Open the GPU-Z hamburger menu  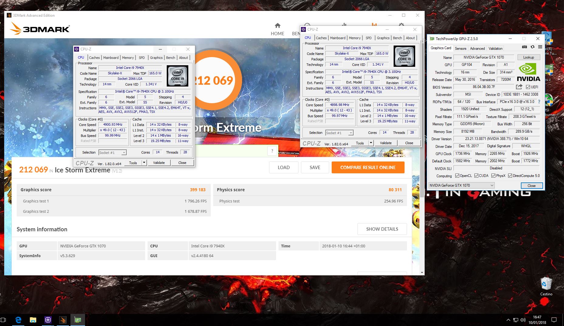click(540, 47)
